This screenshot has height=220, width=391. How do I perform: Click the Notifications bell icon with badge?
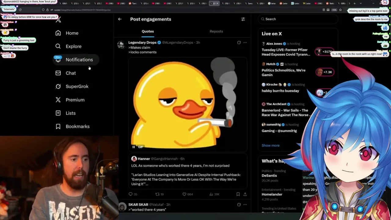click(58, 59)
